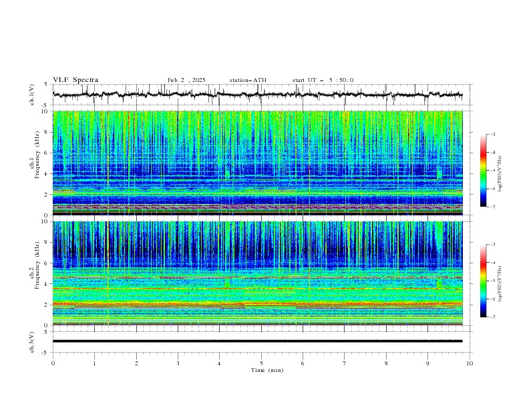The image size is (529, 408).
Task: Click the '-4' label on the lower colorbar
Action: tap(492, 263)
